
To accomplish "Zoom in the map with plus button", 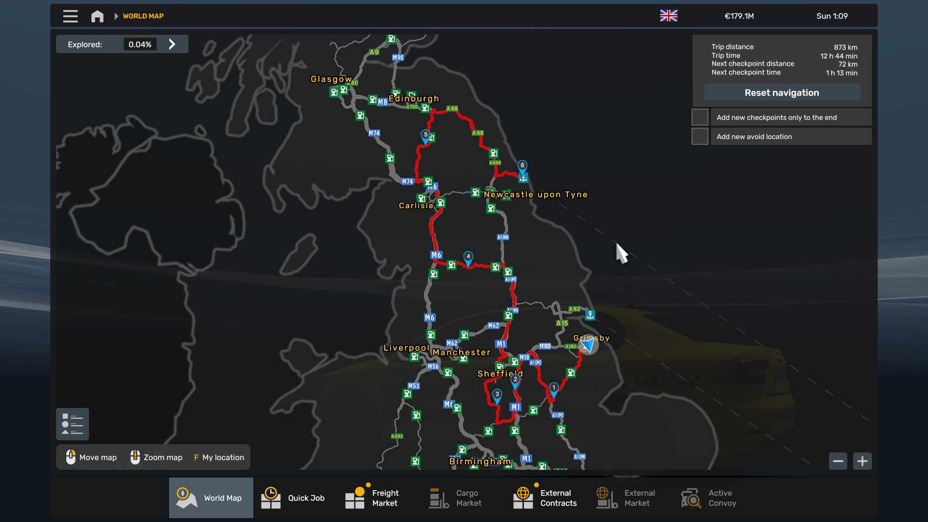I will 862,461.
